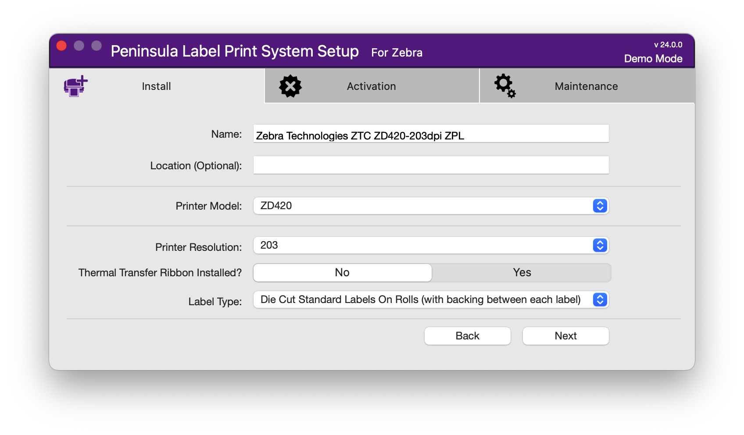This screenshot has height=435, width=744.
Task: Click the Next button
Action: (x=566, y=336)
